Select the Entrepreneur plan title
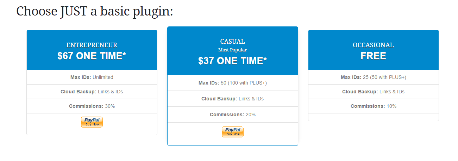 tap(92, 45)
